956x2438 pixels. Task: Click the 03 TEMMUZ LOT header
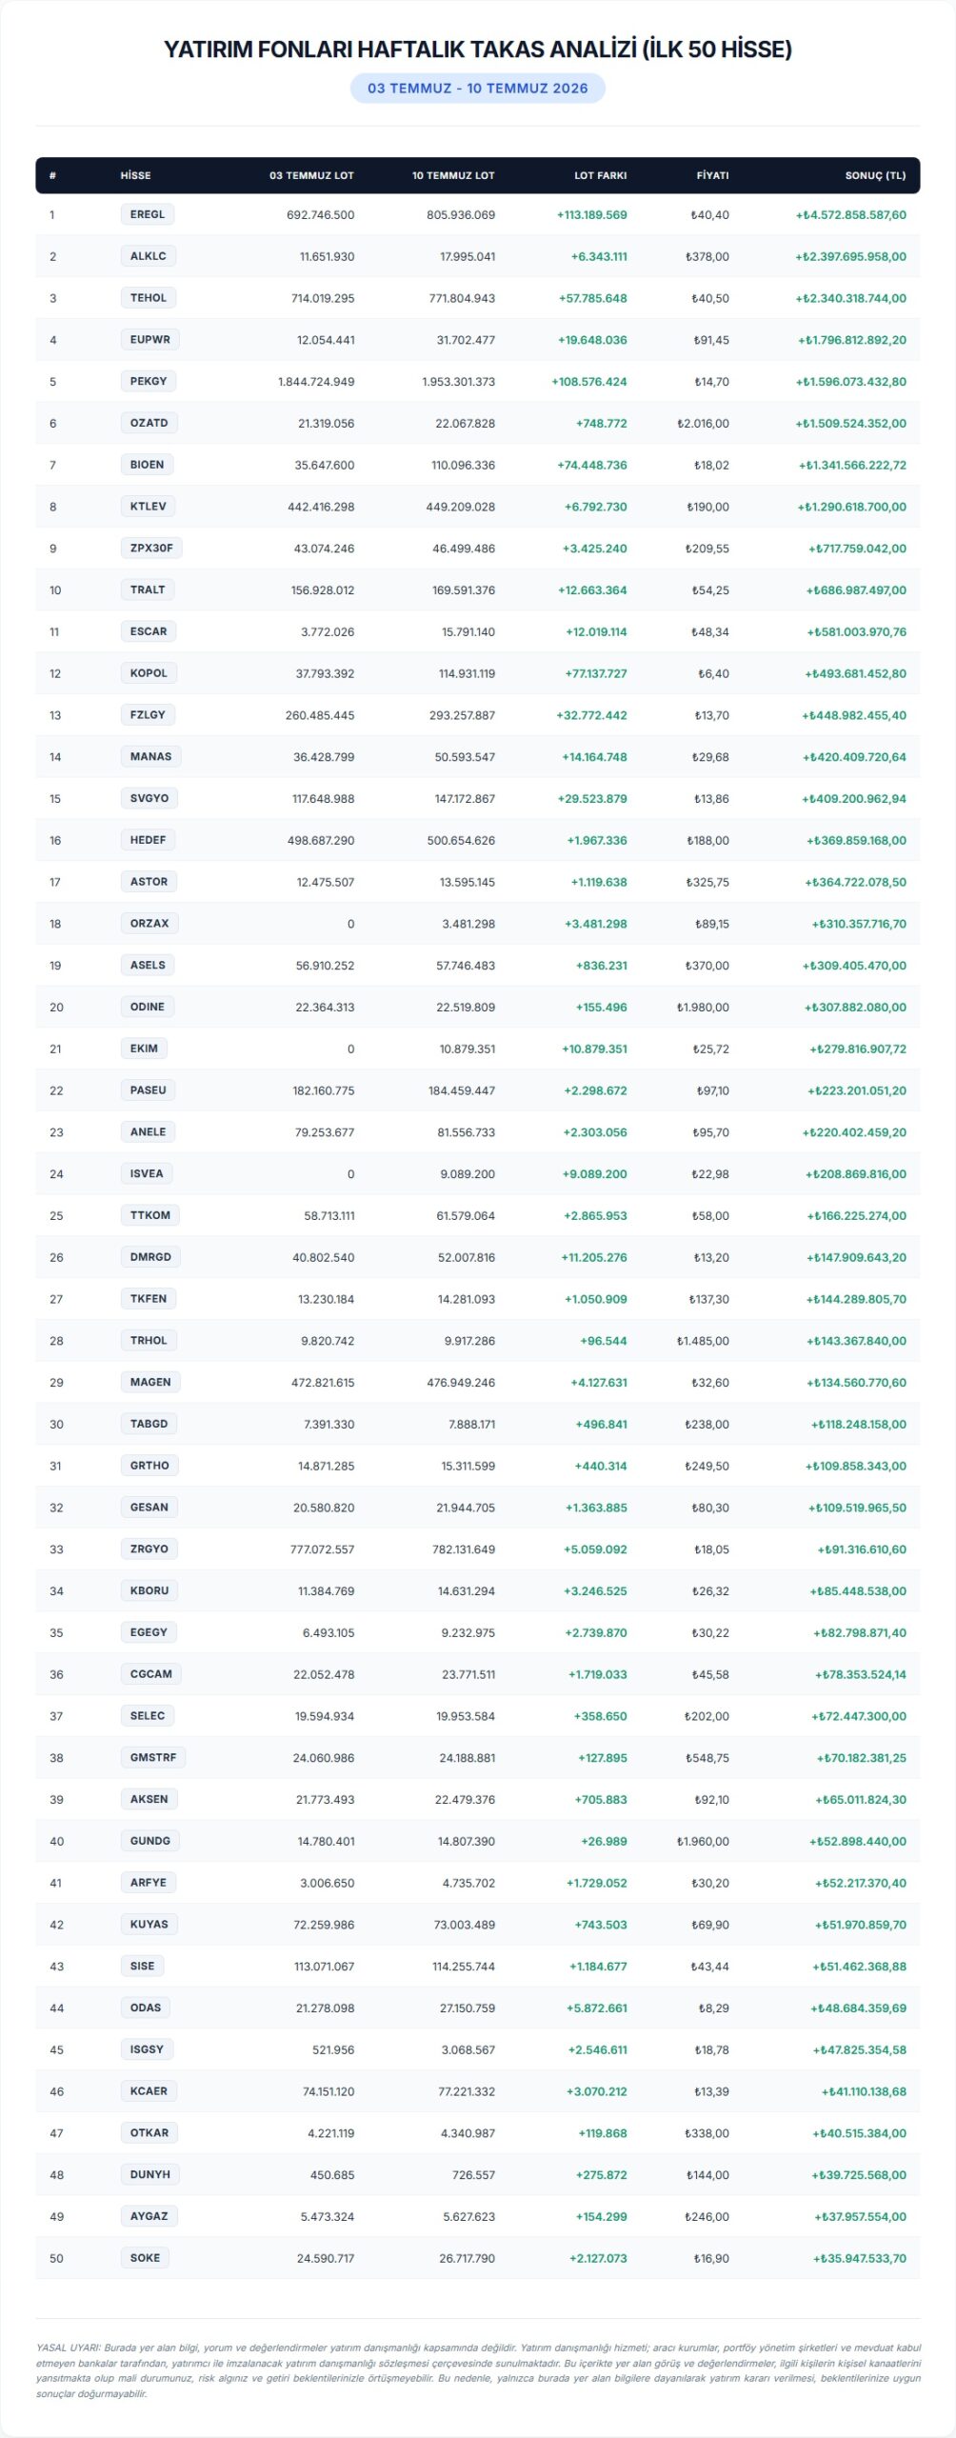pyautogui.click(x=311, y=175)
